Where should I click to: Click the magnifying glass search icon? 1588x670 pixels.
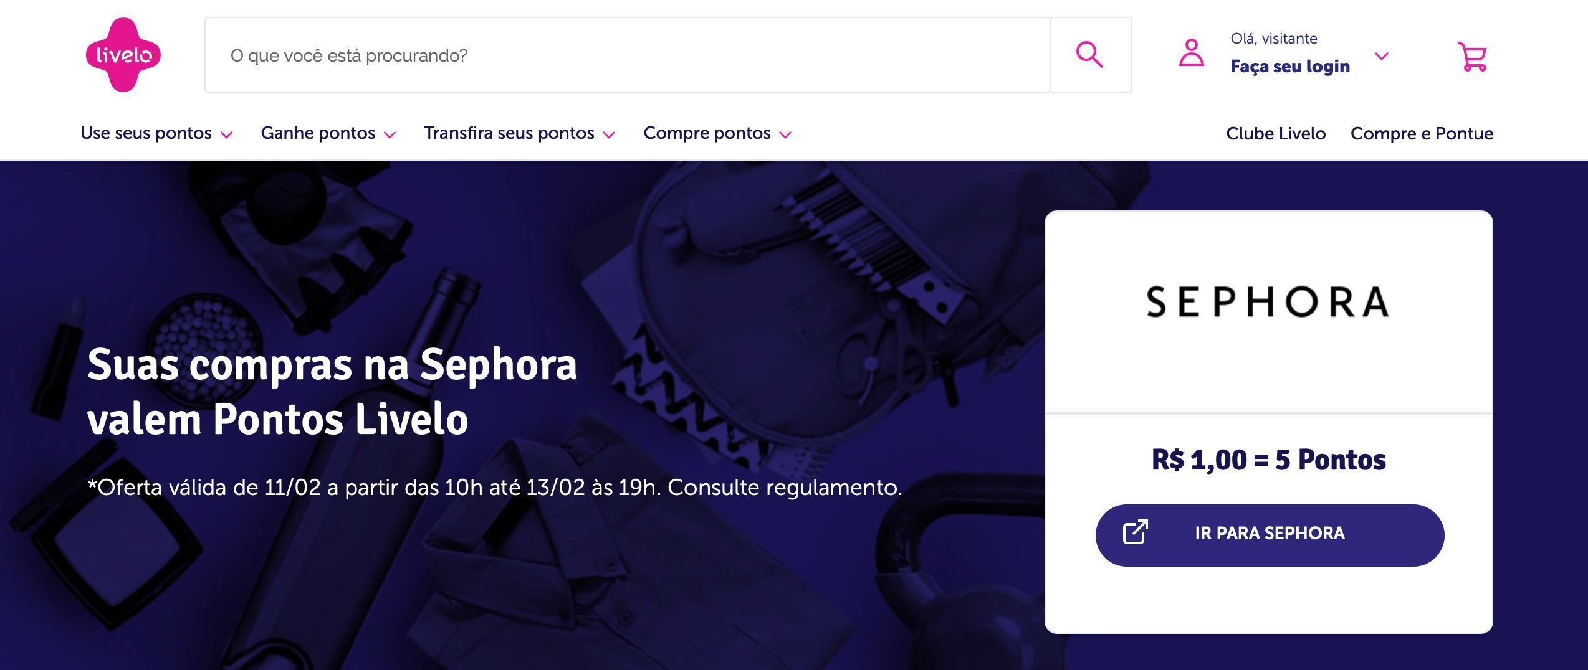pos(1089,55)
